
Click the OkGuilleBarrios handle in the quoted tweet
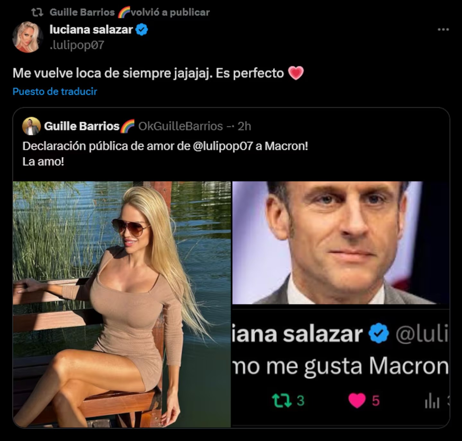180,126
